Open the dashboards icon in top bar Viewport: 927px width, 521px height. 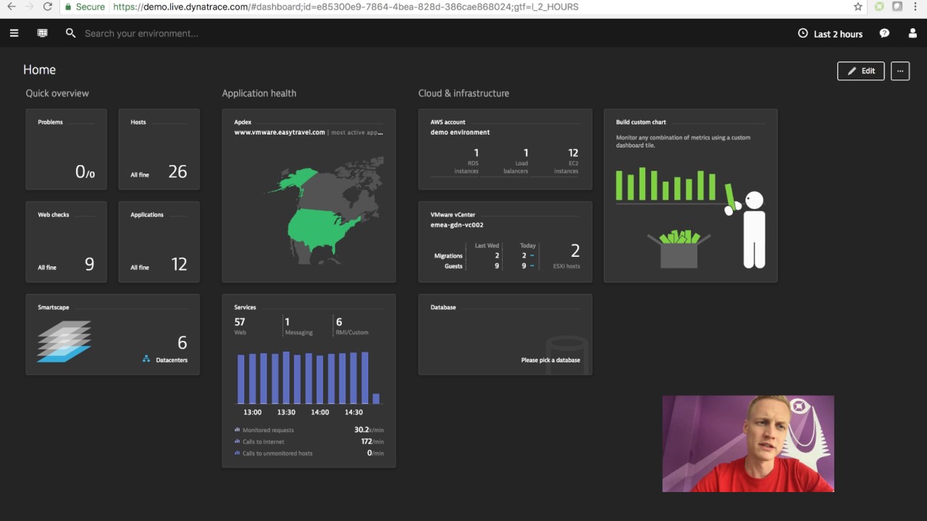(43, 33)
